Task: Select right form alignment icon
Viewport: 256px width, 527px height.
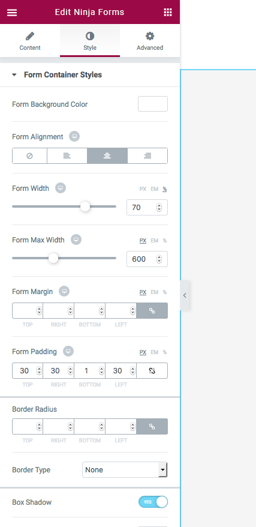Action: tap(147, 155)
